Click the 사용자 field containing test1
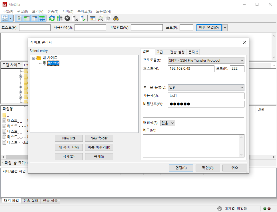277x212 pixels. click(x=206, y=96)
